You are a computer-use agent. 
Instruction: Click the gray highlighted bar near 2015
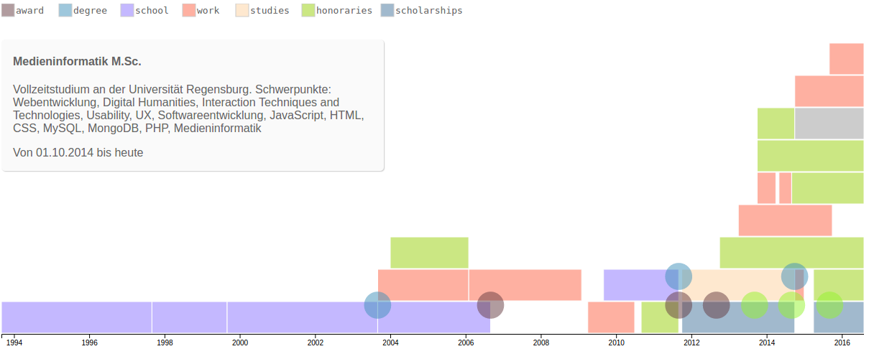pyautogui.click(x=829, y=124)
